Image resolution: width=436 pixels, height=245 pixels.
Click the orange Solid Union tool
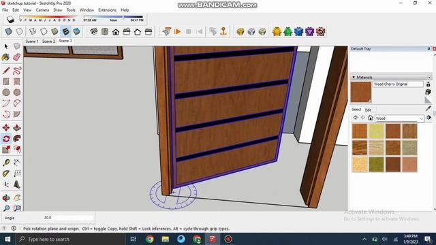(x=277, y=32)
